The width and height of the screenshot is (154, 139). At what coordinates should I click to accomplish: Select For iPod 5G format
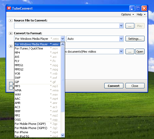click(x=37, y=136)
